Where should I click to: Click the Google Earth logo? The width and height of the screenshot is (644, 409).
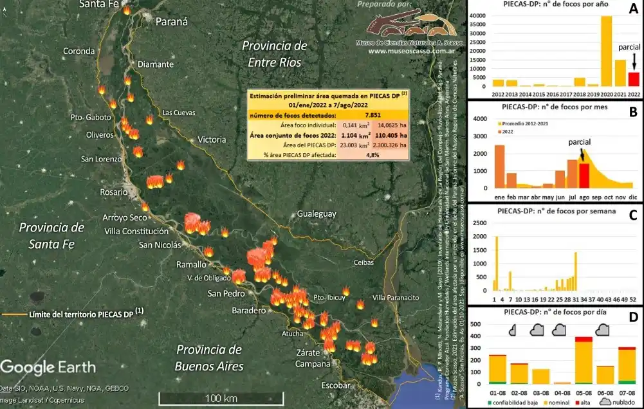tap(48, 367)
